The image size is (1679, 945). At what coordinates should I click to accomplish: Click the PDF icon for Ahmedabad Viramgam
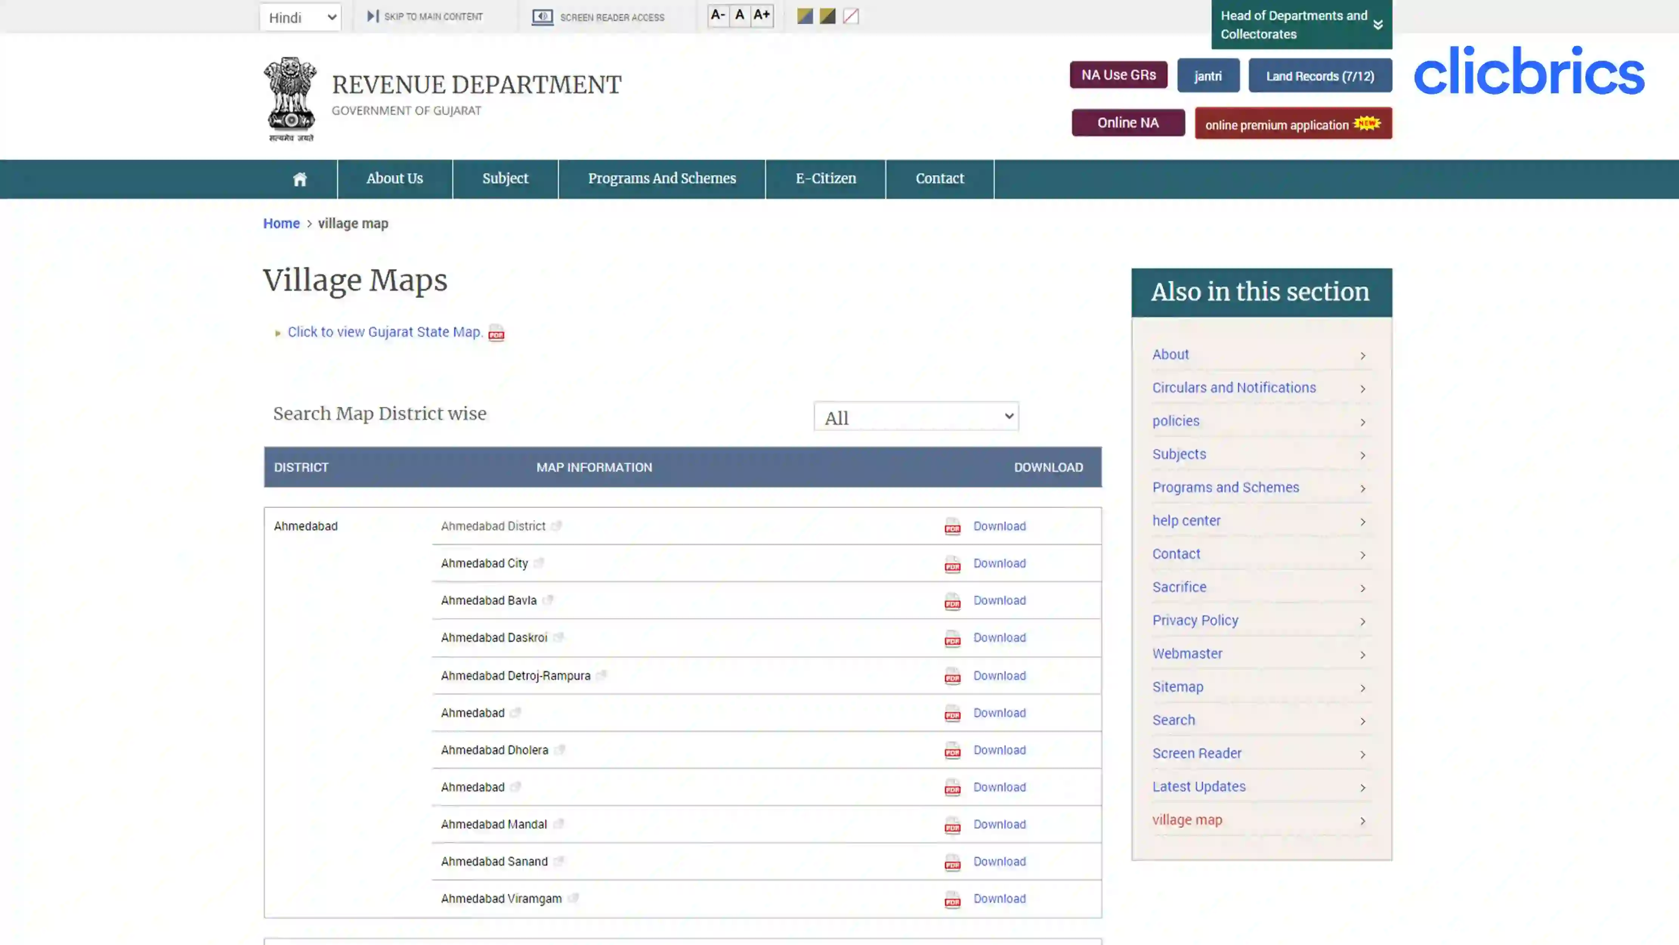click(x=952, y=899)
